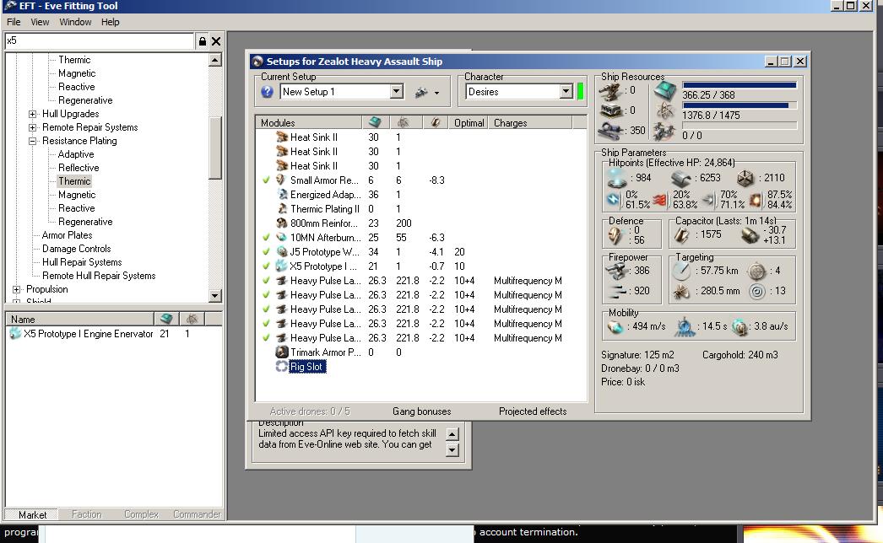Click the powergrid icon in Ship Resources
This screenshot has width=883, height=543.
click(665, 111)
